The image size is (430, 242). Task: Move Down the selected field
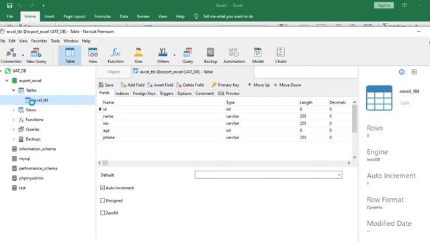287,85
